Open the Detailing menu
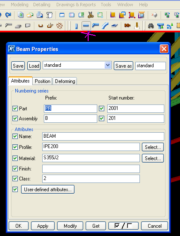The height and width of the screenshot is (236, 180). [42, 5]
